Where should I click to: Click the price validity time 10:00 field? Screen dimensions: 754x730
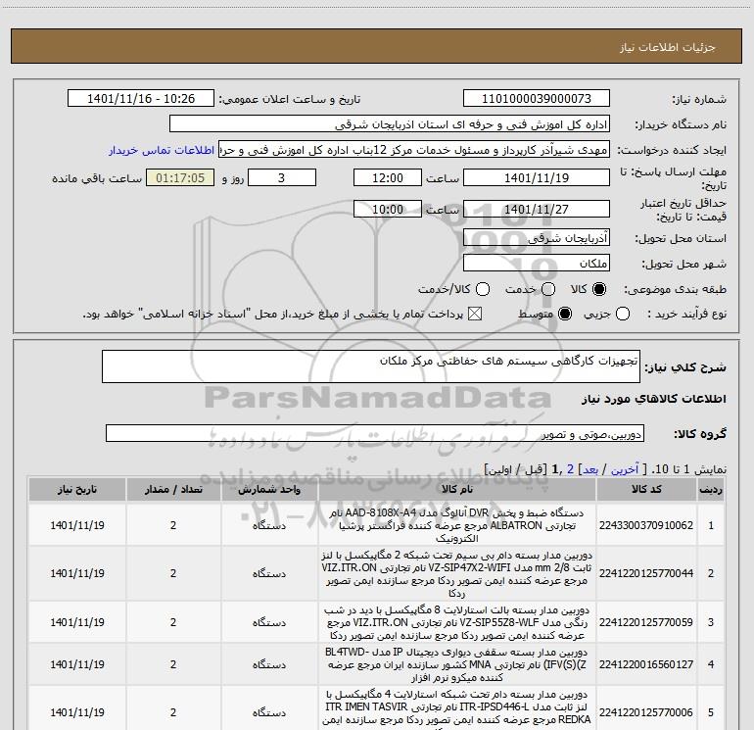point(388,209)
